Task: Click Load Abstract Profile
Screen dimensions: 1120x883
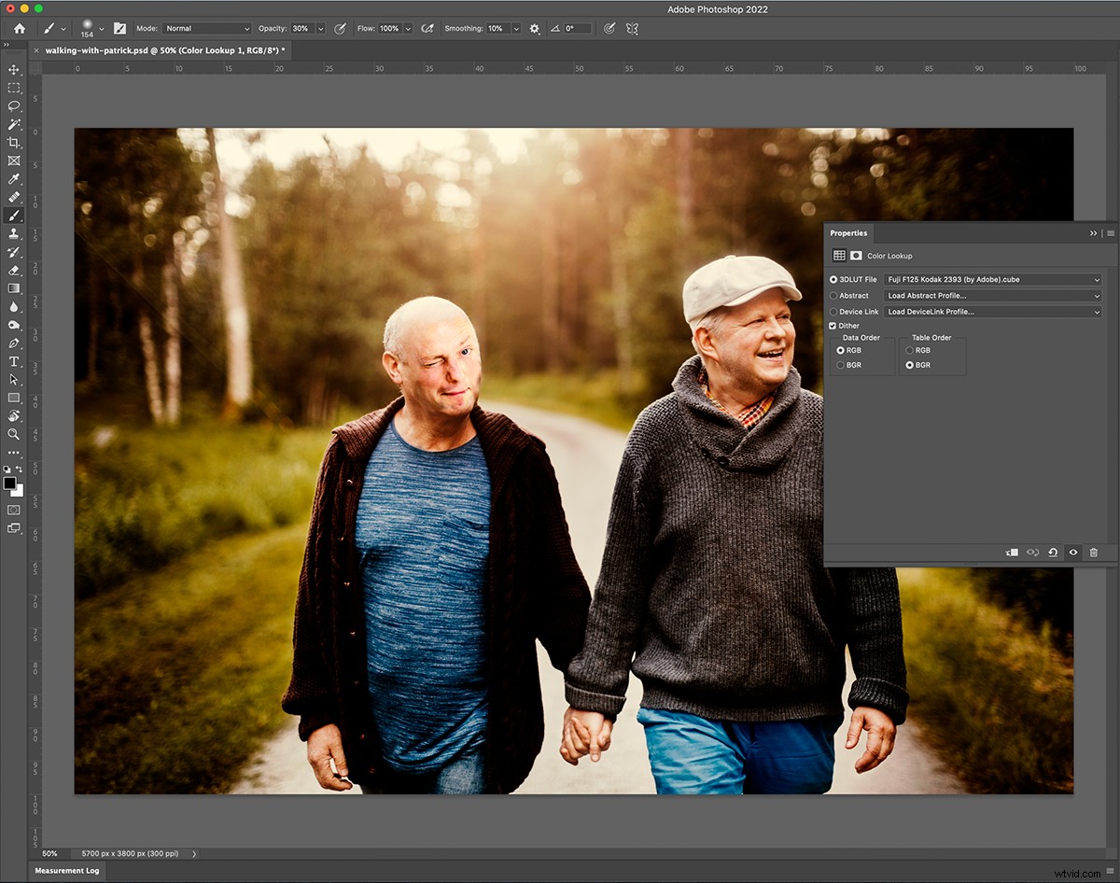Action: pos(992,295)
